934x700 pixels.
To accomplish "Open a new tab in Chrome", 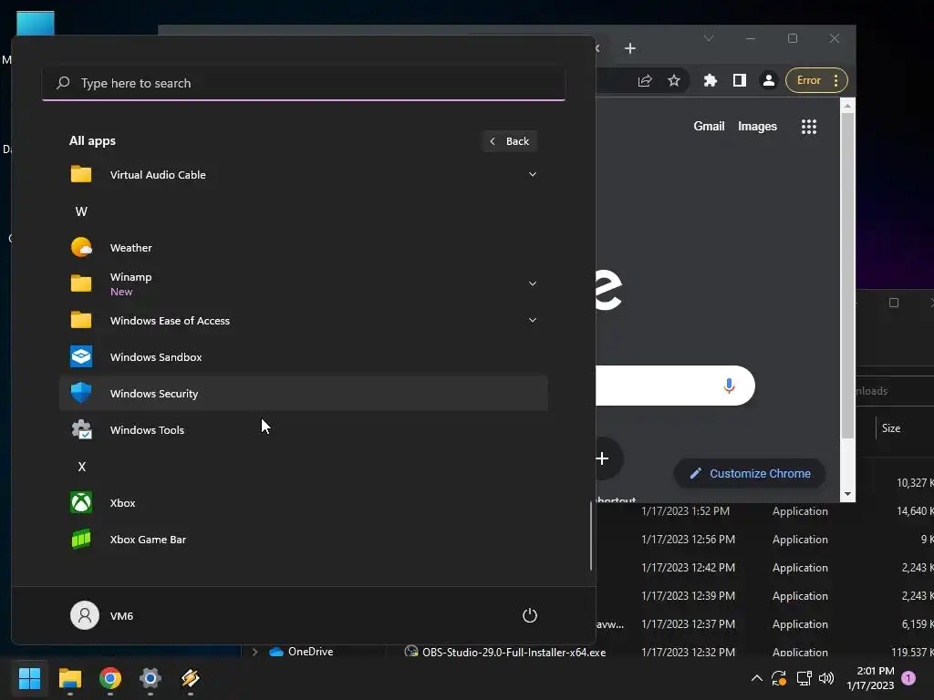I will pyautogui.click(x=630, y=48).
